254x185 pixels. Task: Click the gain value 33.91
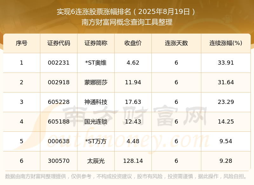(226, 63)
